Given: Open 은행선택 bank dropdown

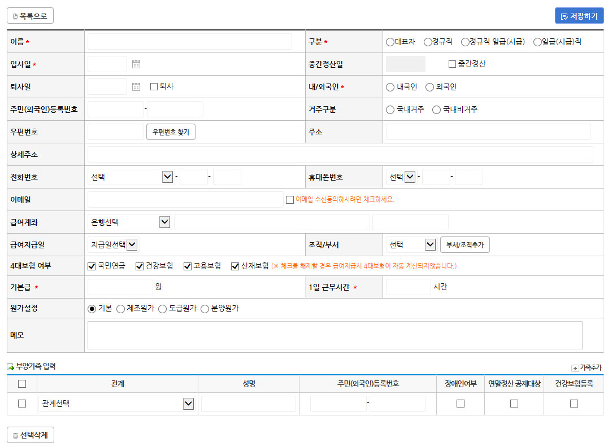Looking at the screenshot, I should [129, 222].
